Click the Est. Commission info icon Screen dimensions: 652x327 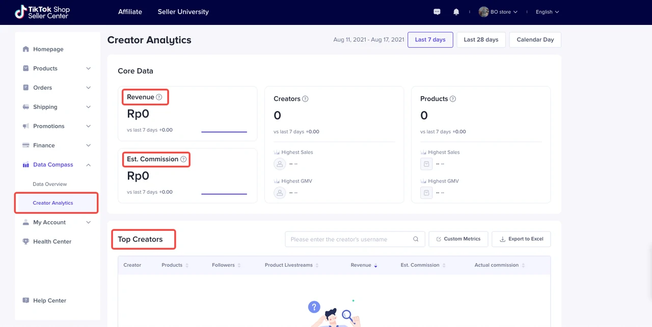[x=183, y=159]
